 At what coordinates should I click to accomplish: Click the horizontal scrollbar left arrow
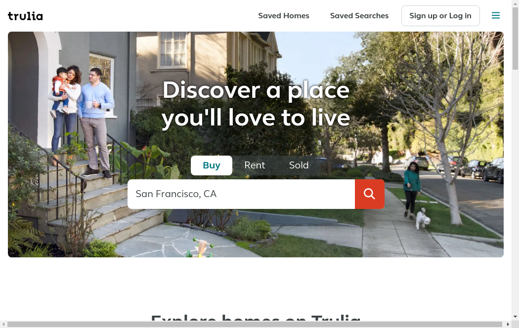[x=3, y=325]
